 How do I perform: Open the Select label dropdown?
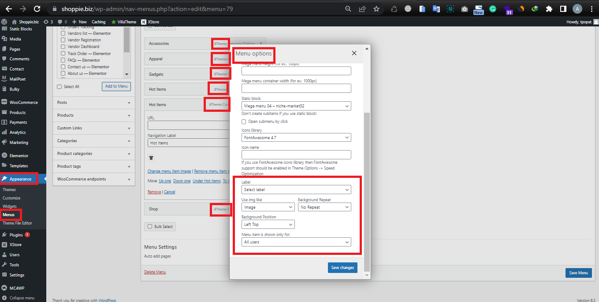point(296,190)
